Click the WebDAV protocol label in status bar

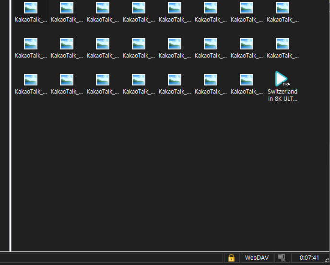(257, 258)
